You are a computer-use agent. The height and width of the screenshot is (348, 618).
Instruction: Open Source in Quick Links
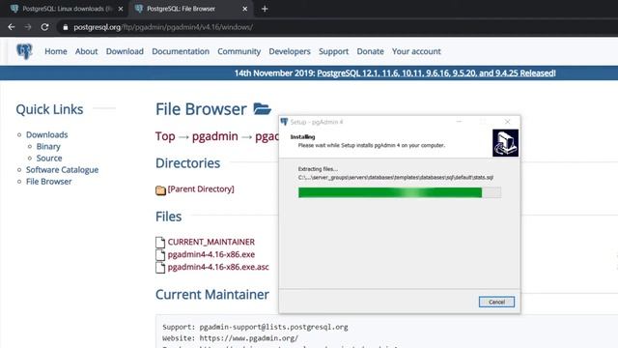click(49, 158)
